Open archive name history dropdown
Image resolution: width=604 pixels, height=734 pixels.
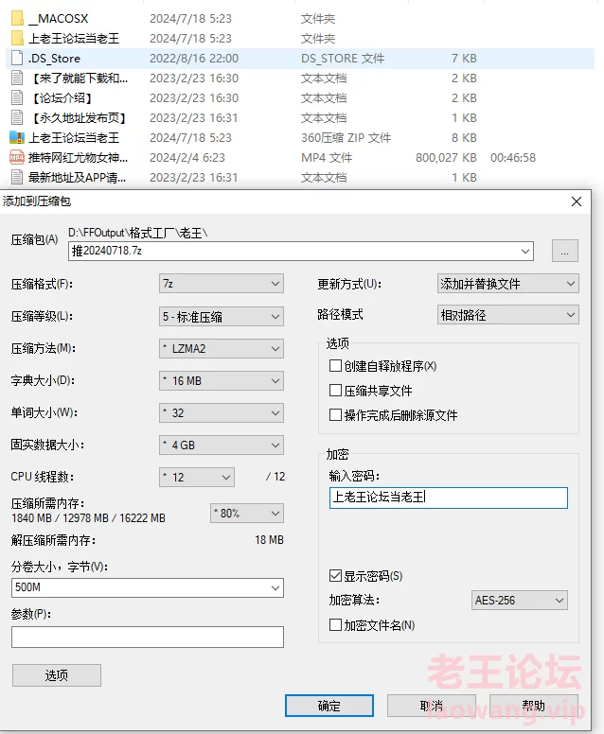[x=525, y=252]
